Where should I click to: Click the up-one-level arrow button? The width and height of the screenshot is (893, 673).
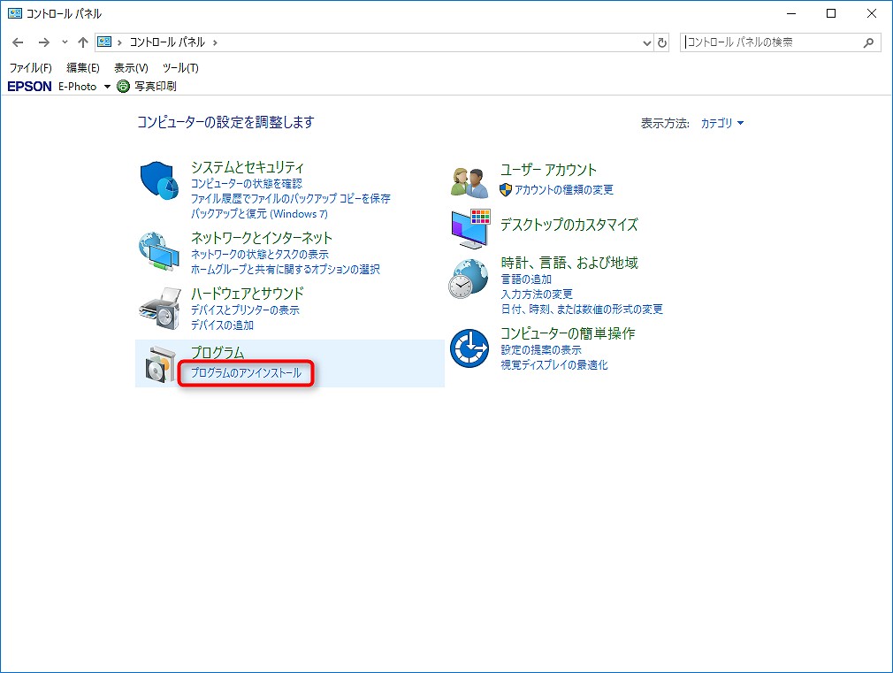pyautogui.click(x=83, y=42)
